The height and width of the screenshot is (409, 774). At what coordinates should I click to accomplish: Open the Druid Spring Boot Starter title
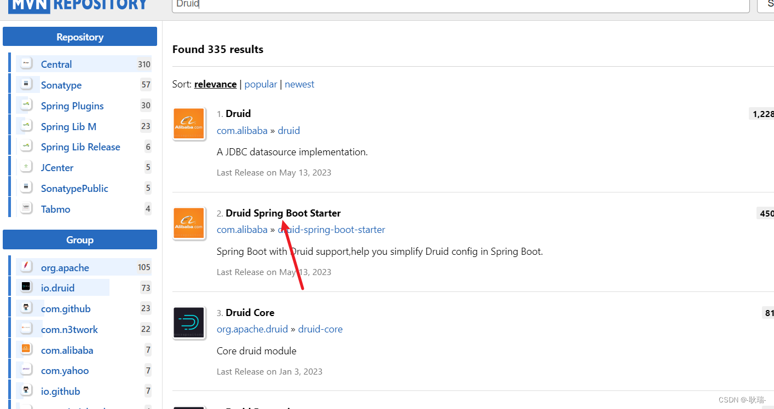coord(283,213)
